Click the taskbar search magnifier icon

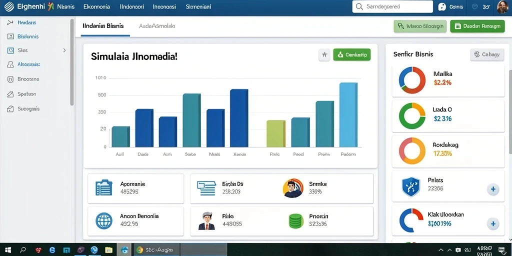[23, 250]
